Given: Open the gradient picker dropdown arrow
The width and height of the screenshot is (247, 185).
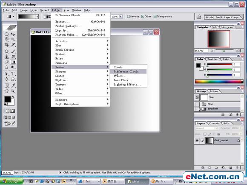Looking at the screenshot, I should 37,16.
